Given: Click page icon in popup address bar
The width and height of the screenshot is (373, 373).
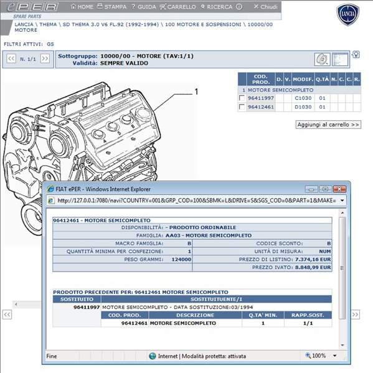Looking at the screenshot, I should click(x=51, y=201).
